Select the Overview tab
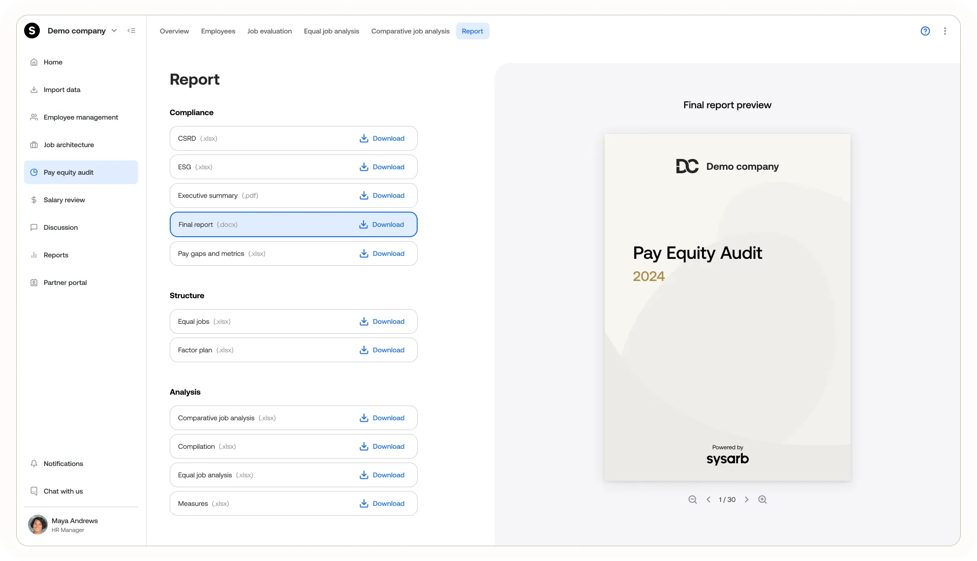 coord(174,31)
